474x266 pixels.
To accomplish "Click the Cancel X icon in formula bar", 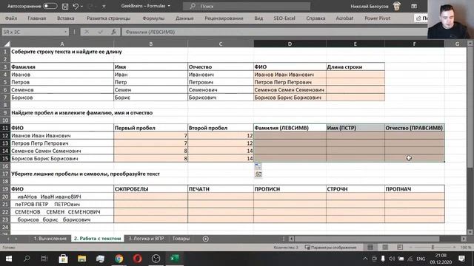I will pyautogui.click(x=87, y=32).
